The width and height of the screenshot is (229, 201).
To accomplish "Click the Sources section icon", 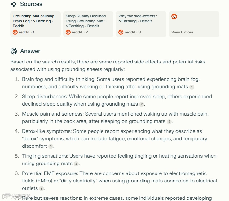I will (x=14, y=4).
